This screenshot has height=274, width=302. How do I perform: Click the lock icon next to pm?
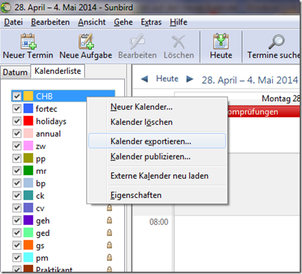tap(109, 258)
